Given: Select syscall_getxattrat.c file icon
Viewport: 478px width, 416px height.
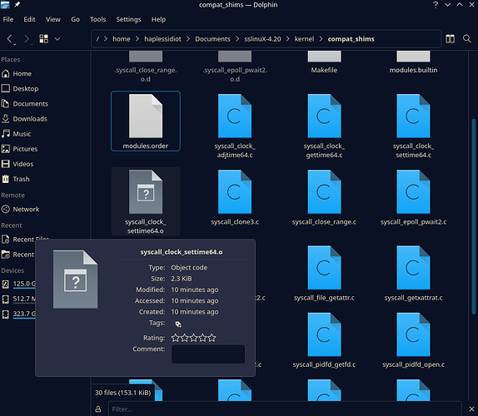Looking at the screenshot, I should click(x=413, y=268).
